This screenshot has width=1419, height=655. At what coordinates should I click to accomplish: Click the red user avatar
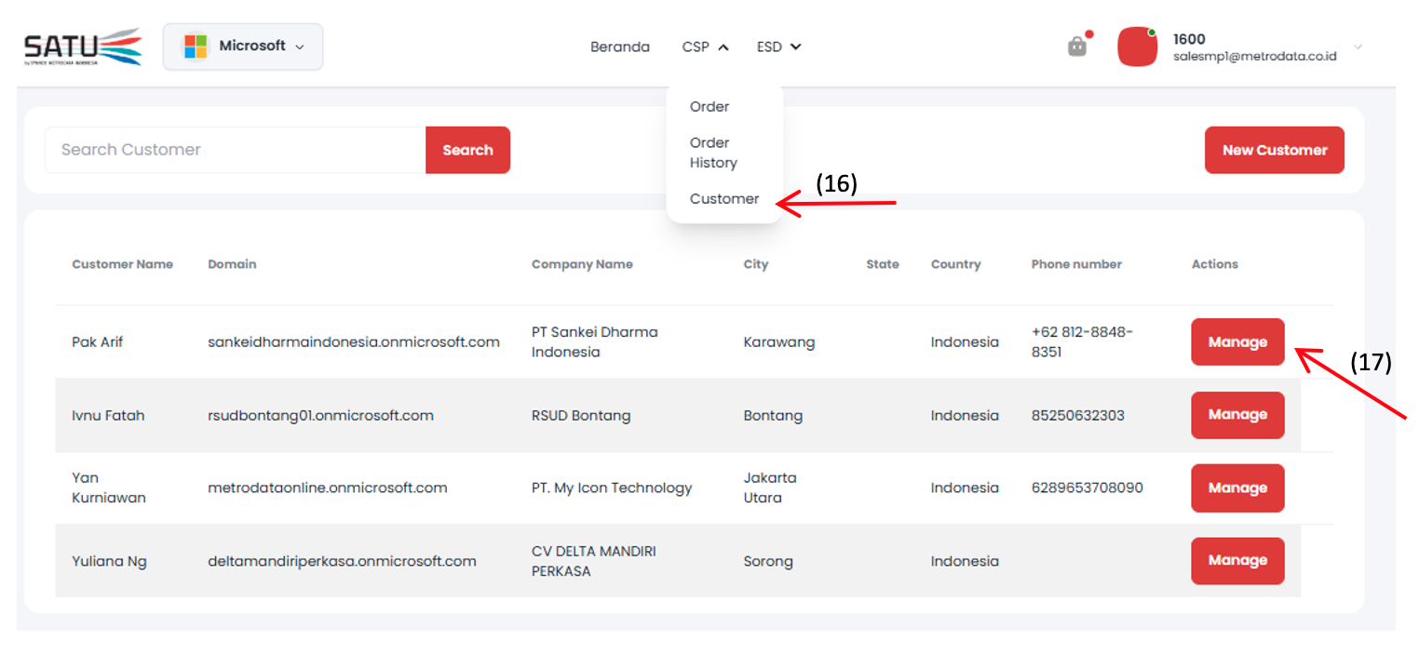tap(1137, 47)
